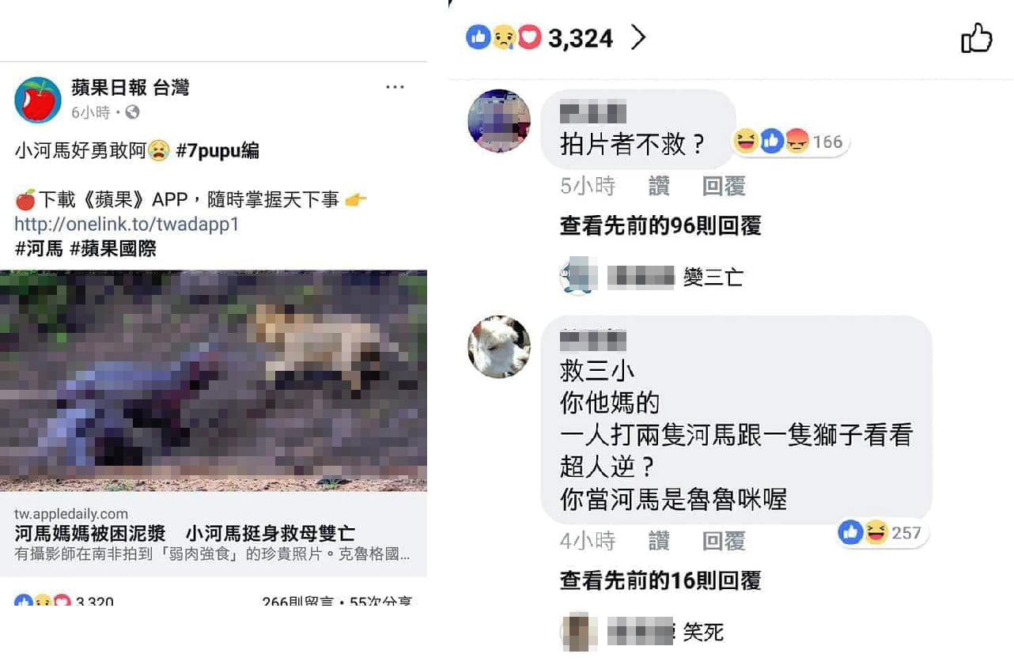Like the 救三小 comment with 讚
Viewport: 1014px width, 665px height.
click(x=659, y=541)
